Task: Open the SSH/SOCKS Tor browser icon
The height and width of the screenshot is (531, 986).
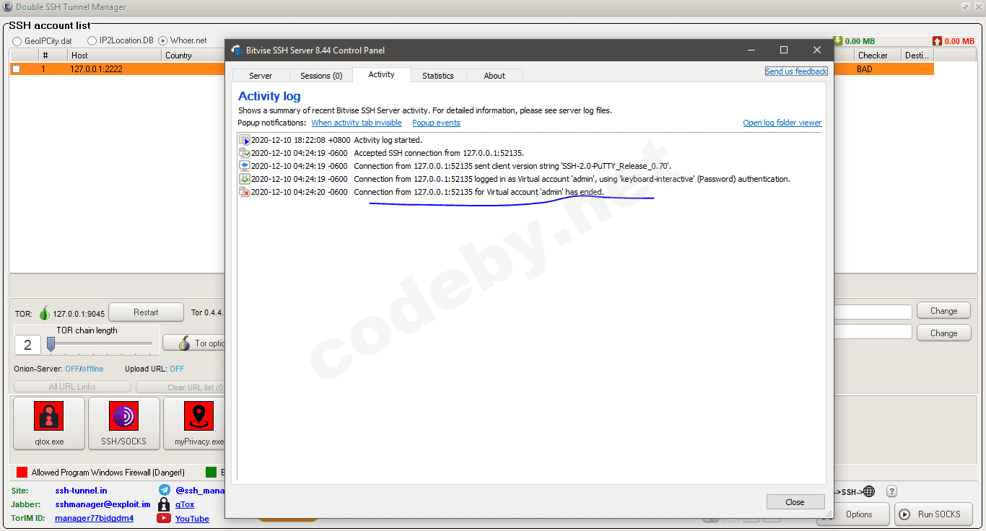Action: (x=123, y=416)
